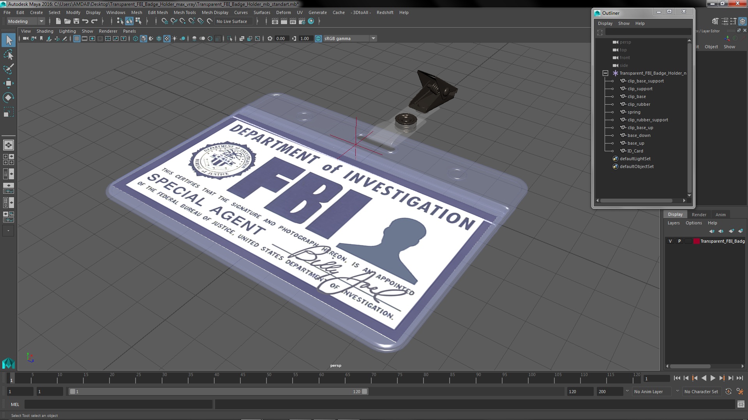Screen dimensions: 748x420
Task: Open the Script Editor icon
Action: [x=741, y=404]
